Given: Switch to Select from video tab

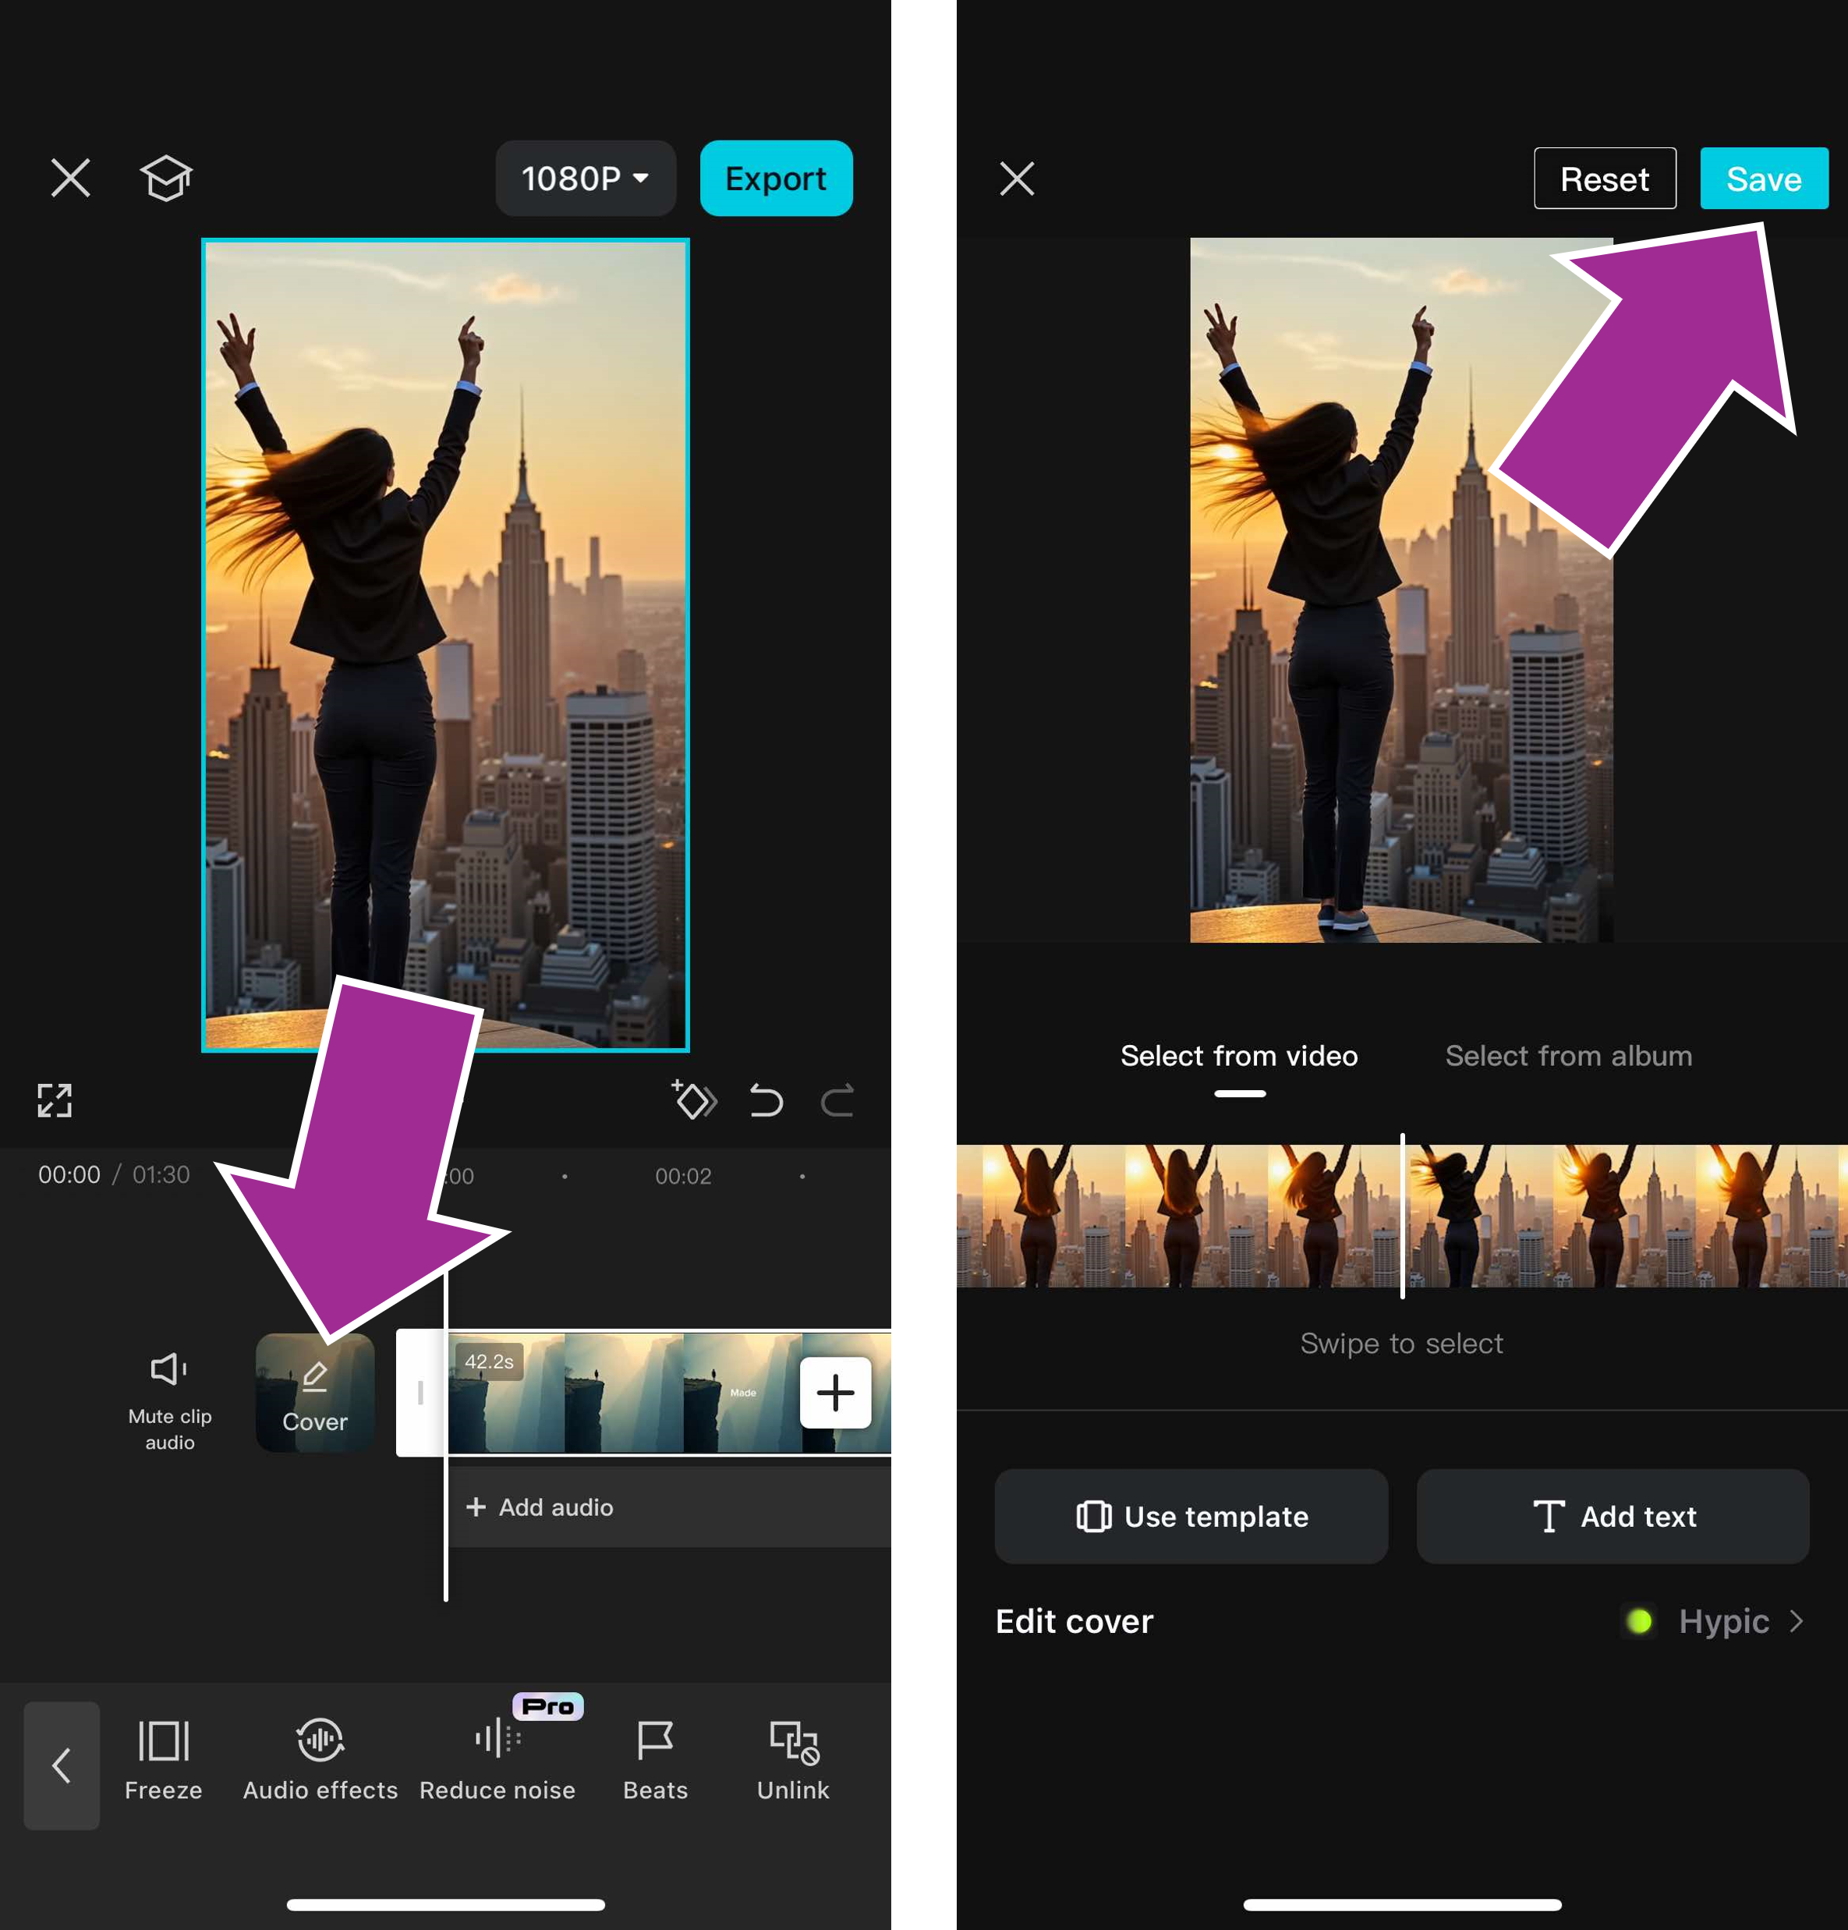Looking at the screenshot, I should click(x=1238, y=1056).
